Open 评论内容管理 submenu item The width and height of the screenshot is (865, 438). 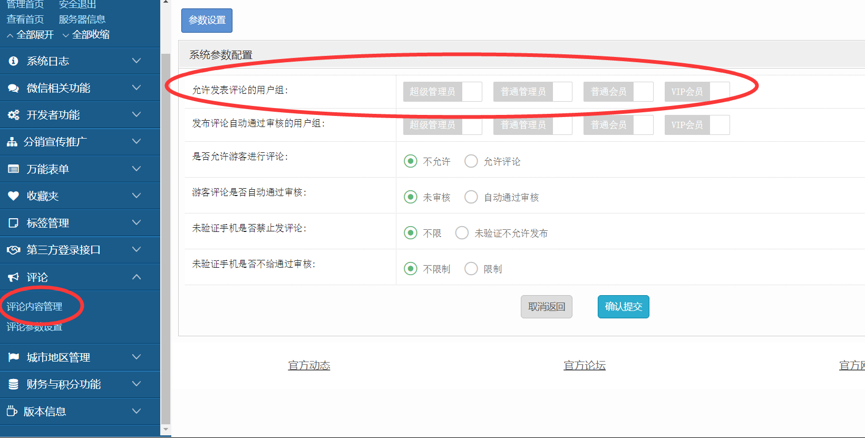34,307
